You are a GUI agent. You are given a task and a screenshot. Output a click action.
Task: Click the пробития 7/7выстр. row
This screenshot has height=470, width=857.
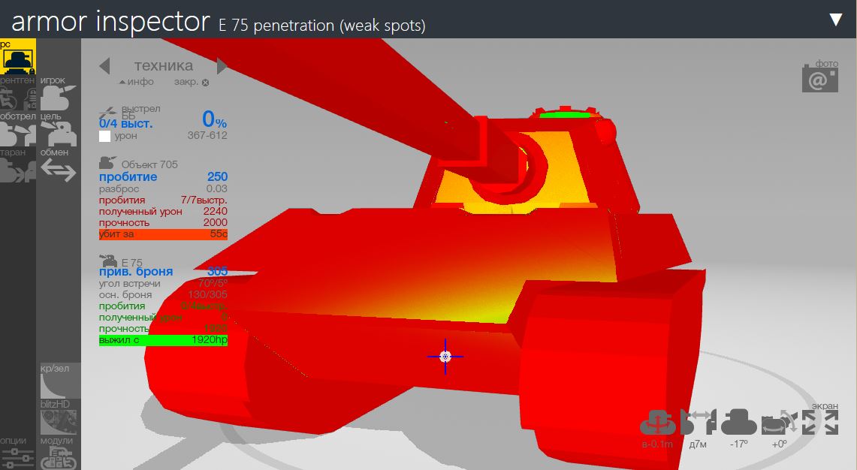(163, 200)
